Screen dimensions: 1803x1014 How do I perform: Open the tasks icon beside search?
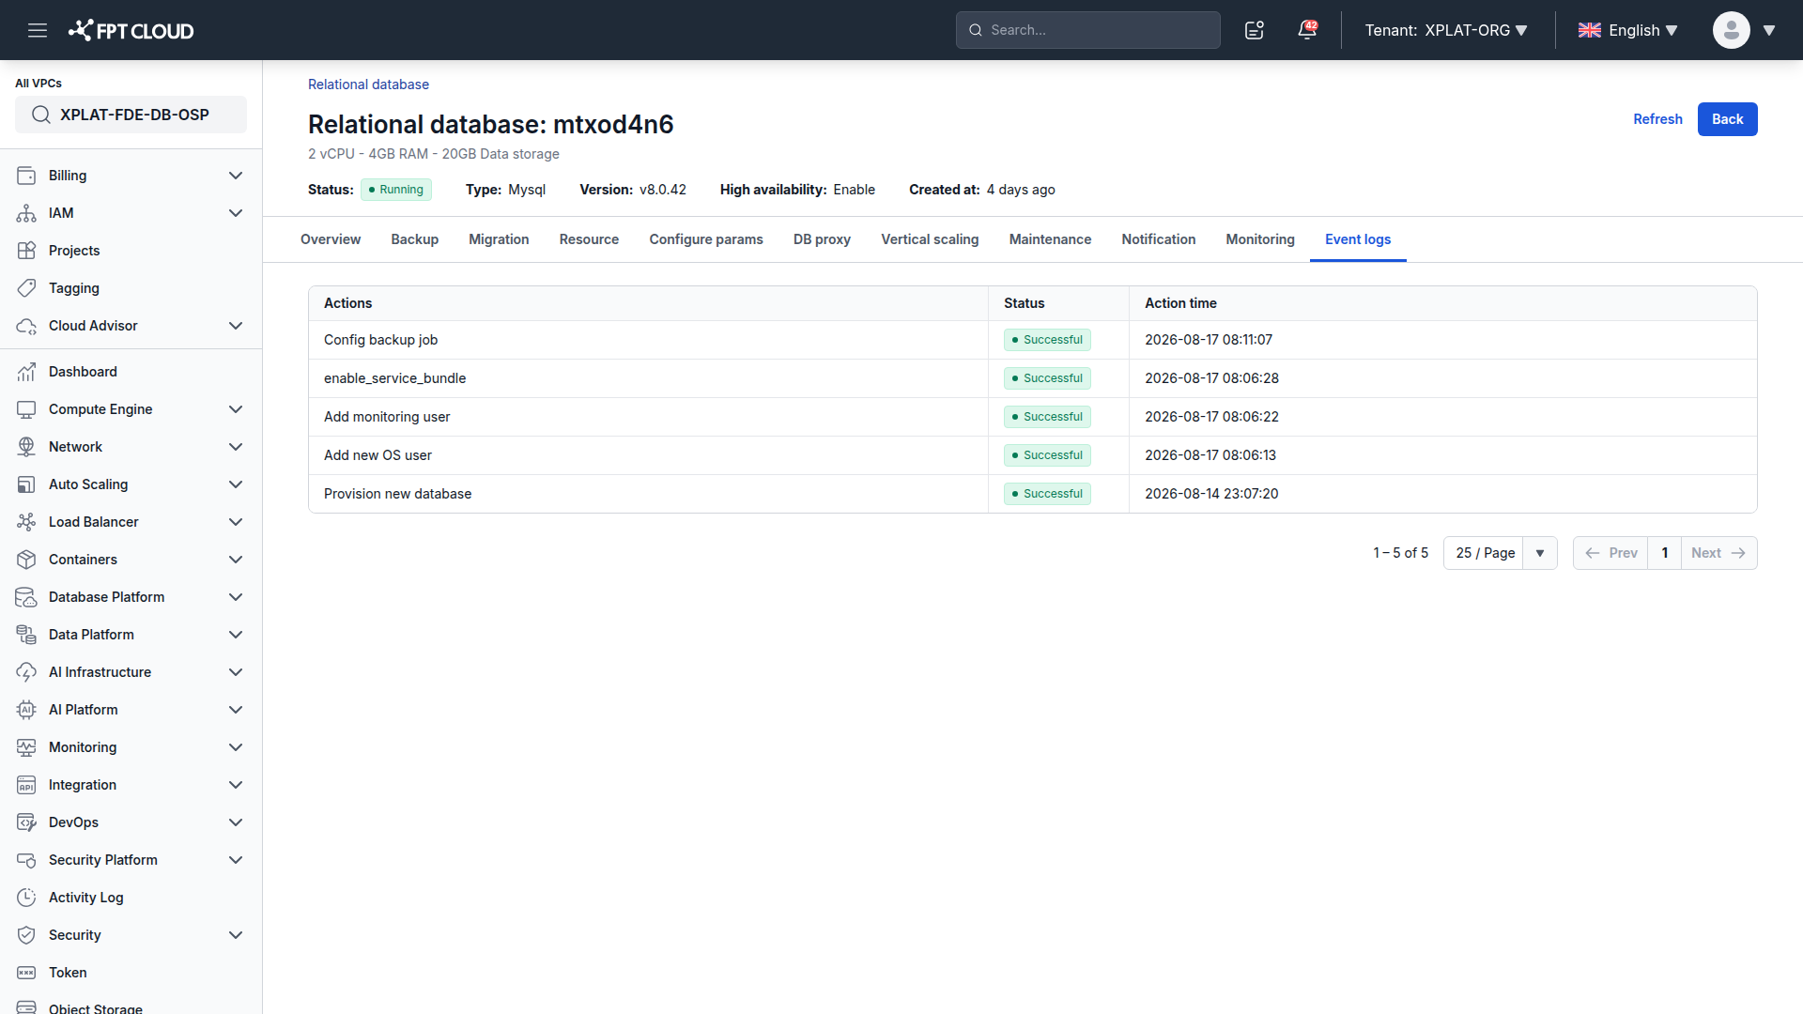pyautogui.click(x=1255, y=30)
